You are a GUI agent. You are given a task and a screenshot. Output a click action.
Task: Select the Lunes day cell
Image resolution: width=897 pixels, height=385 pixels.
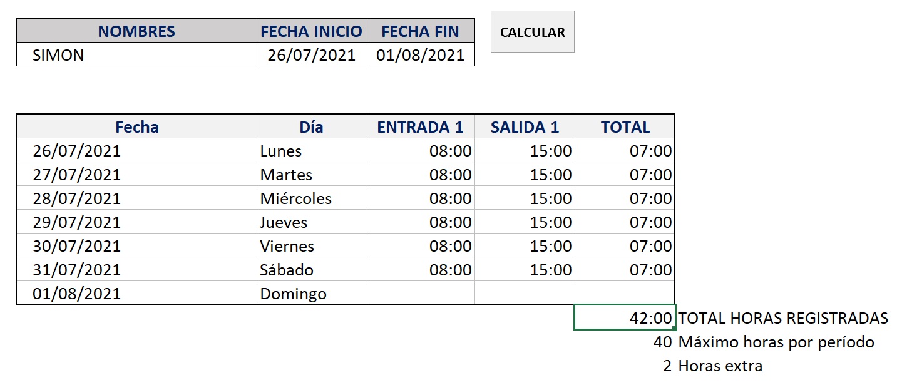point(311,151)
